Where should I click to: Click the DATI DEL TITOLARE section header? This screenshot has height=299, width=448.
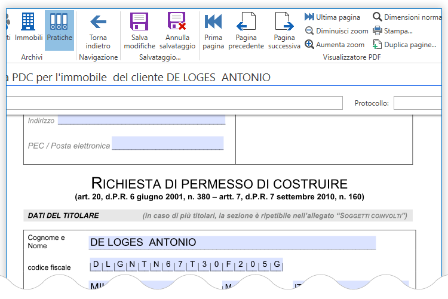point(63,215)
